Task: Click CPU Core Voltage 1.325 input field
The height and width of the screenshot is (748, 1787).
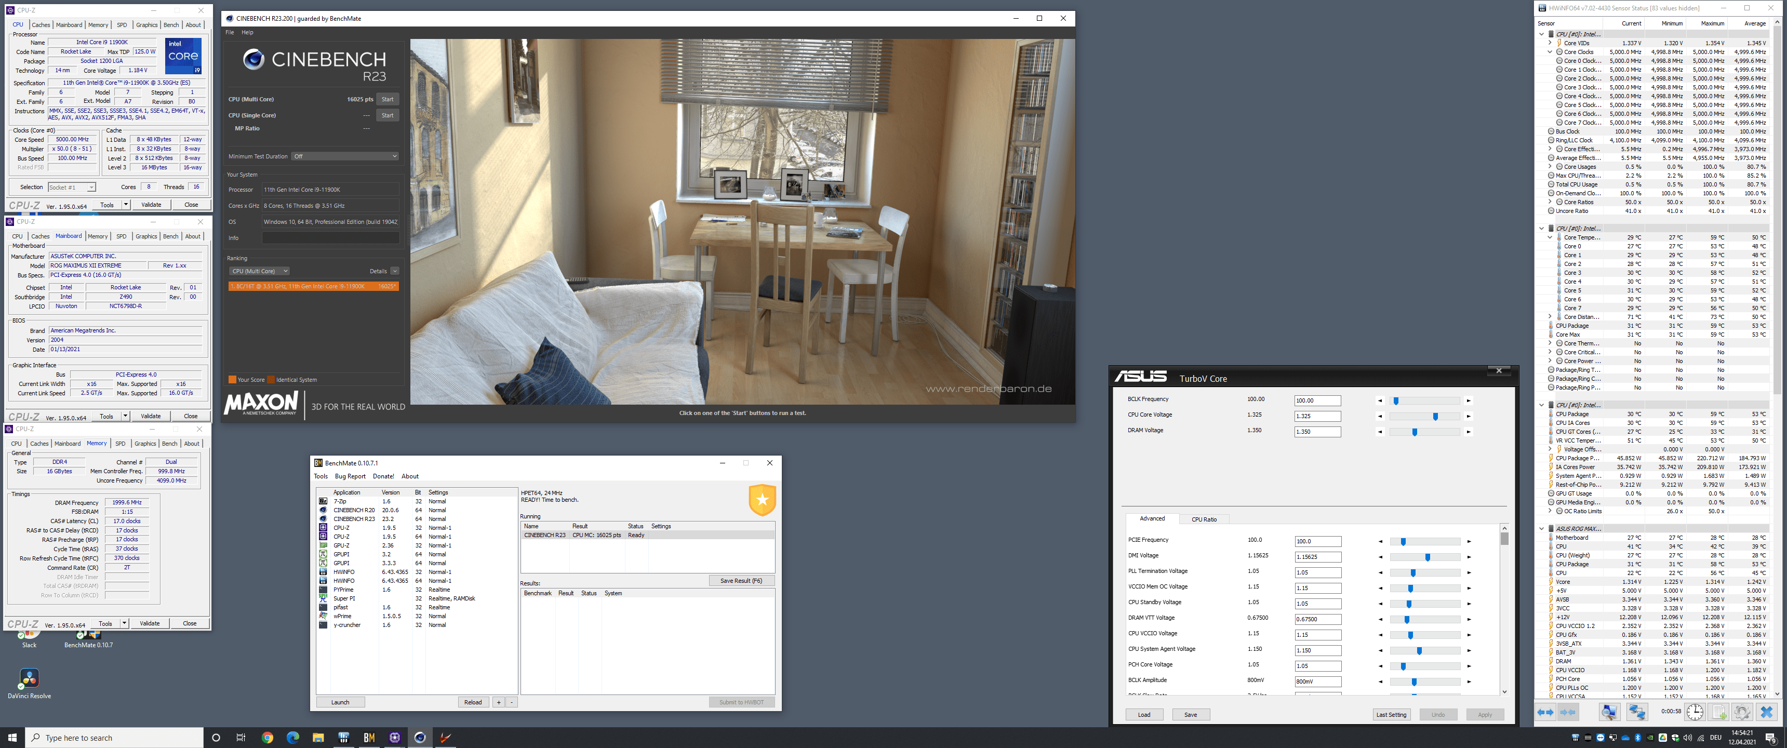Action: (x=1317, y=416)
